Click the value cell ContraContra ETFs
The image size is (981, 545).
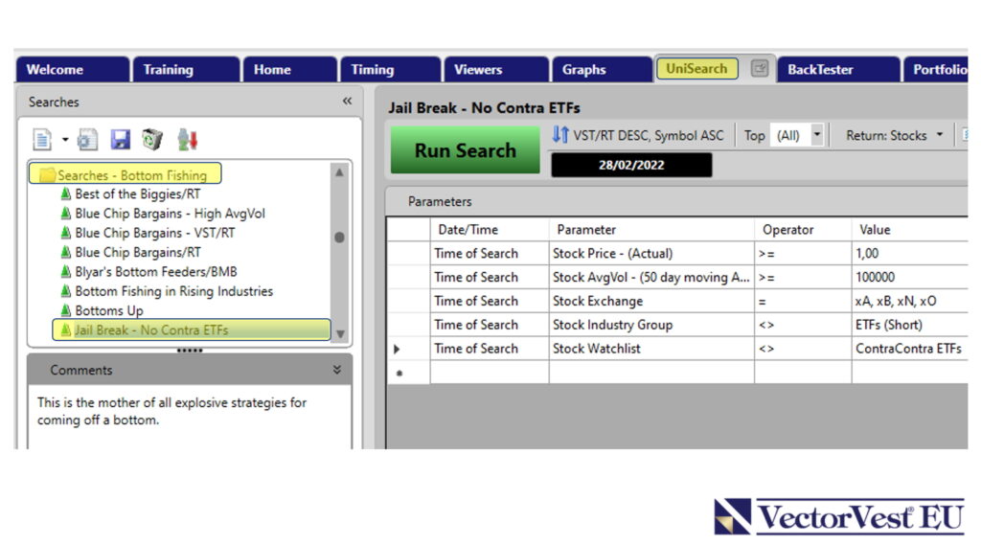(910, 349)
